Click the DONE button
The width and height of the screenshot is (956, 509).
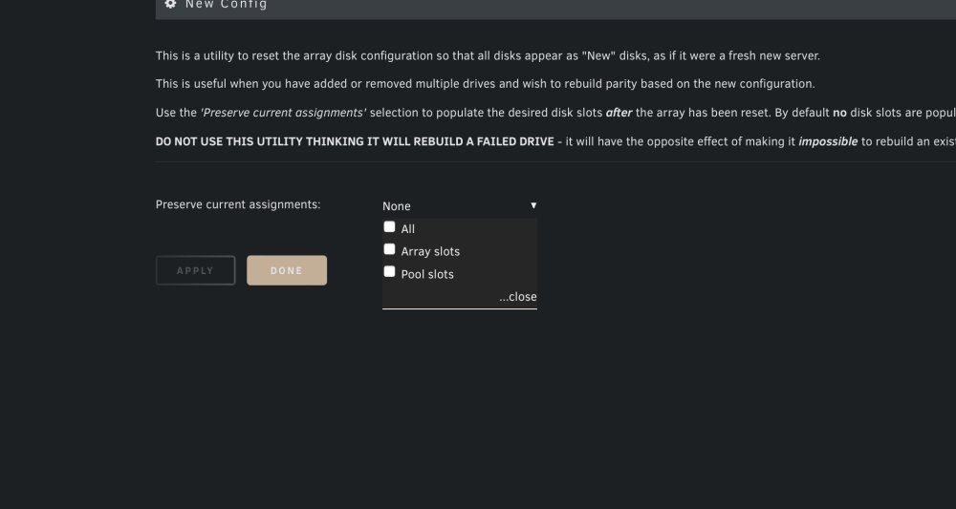tap(287, 270)
